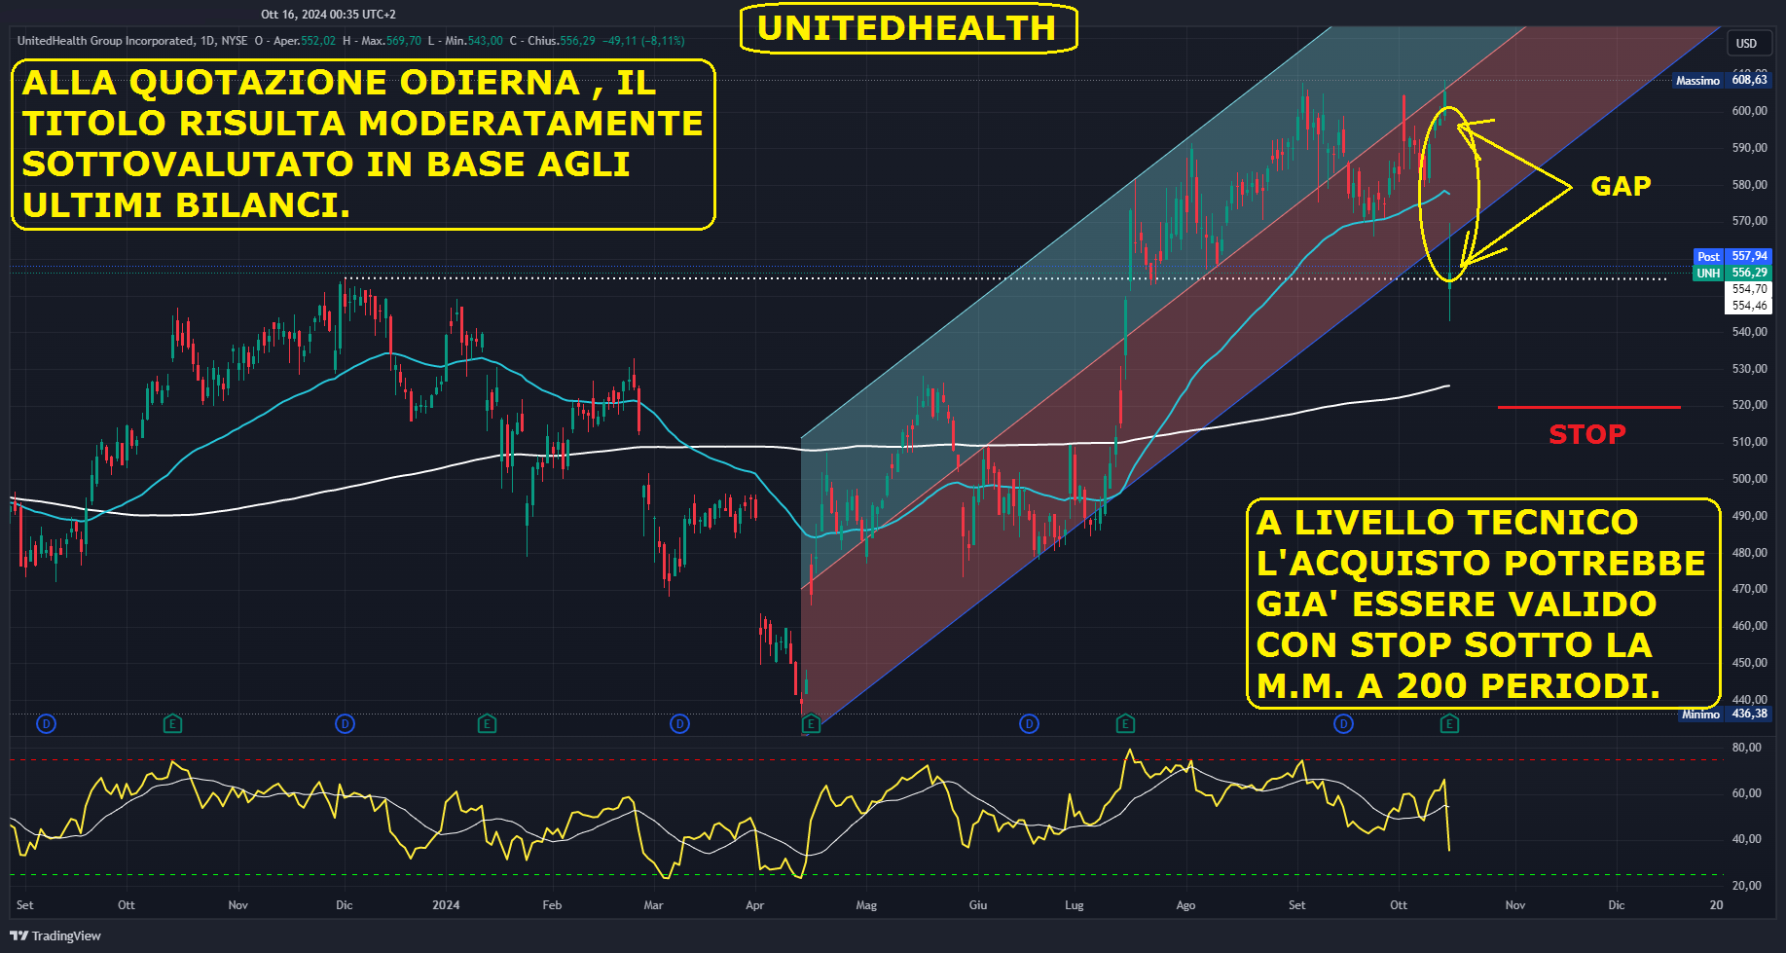1786x953 pixels.
Task: Click the 40,00 level on the RSI scale
Action: (x=1746, y=839)
